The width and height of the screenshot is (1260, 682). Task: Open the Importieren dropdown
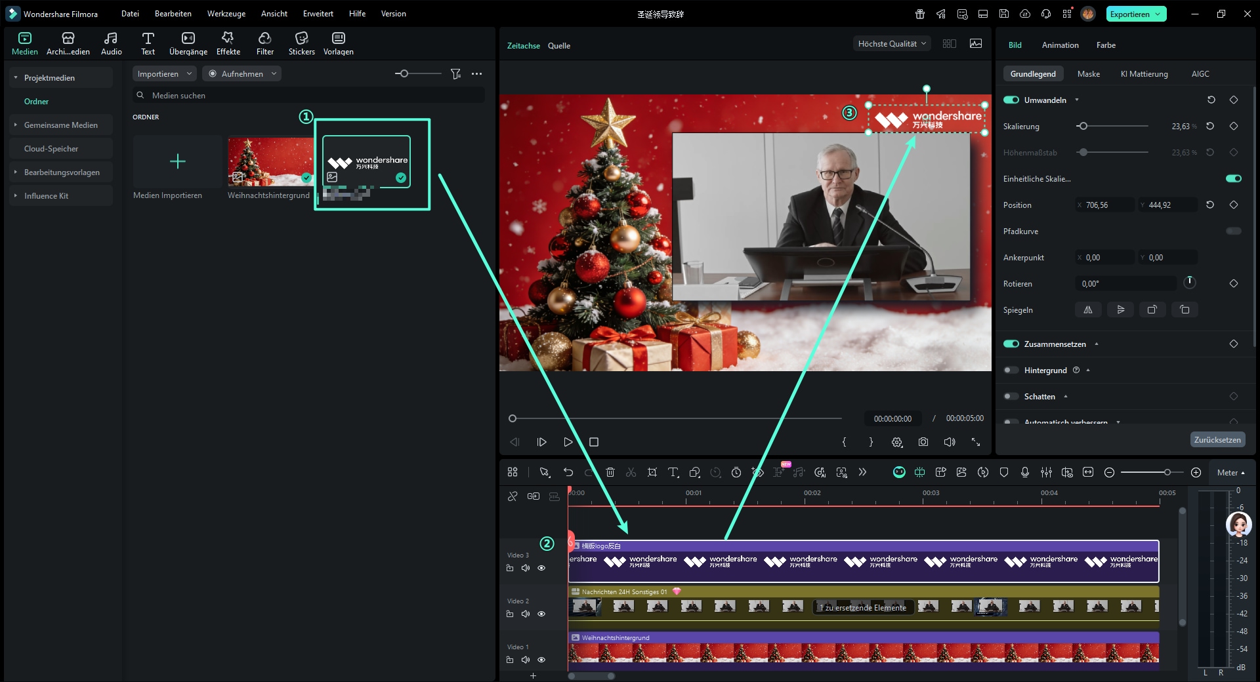[x=164, y=74]
